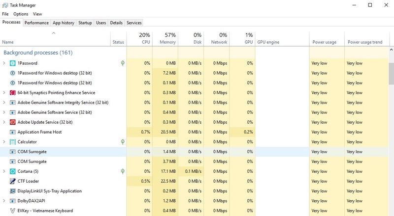394x216 pixels.
Task: Sort by the Network column header
Action: point(217,39)
